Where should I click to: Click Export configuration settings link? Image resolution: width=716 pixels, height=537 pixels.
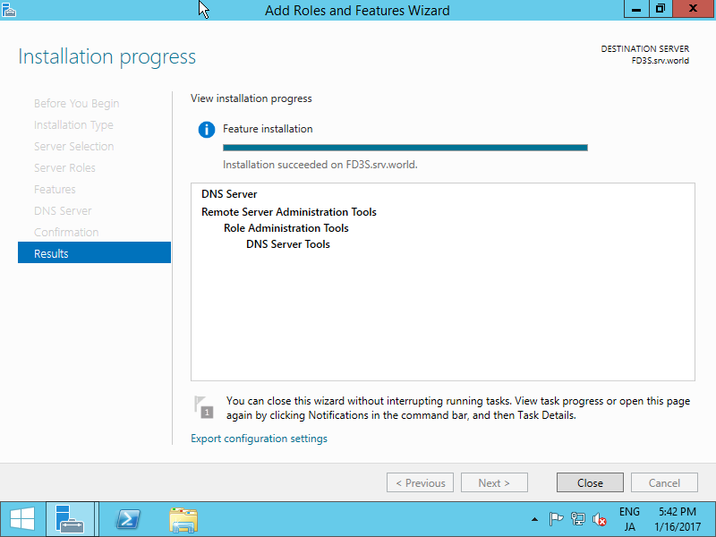(259, 439)
